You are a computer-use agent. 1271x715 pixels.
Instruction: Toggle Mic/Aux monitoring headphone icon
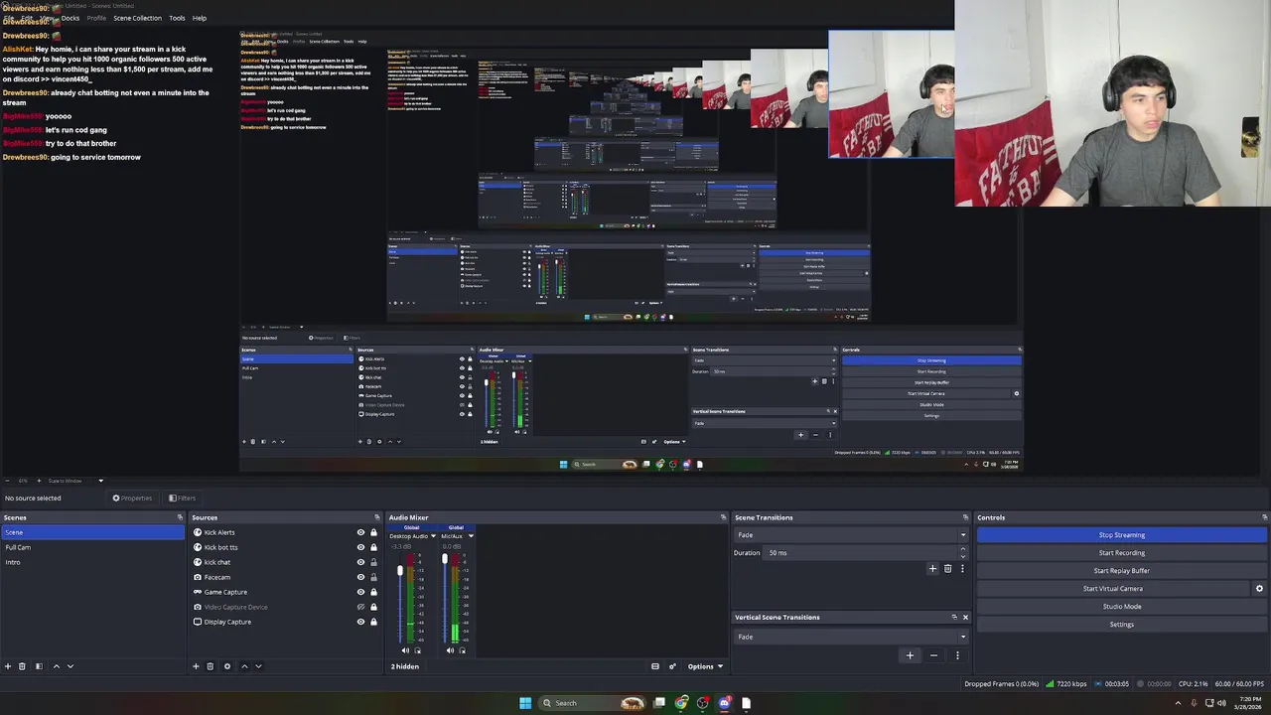pos(462,650)
